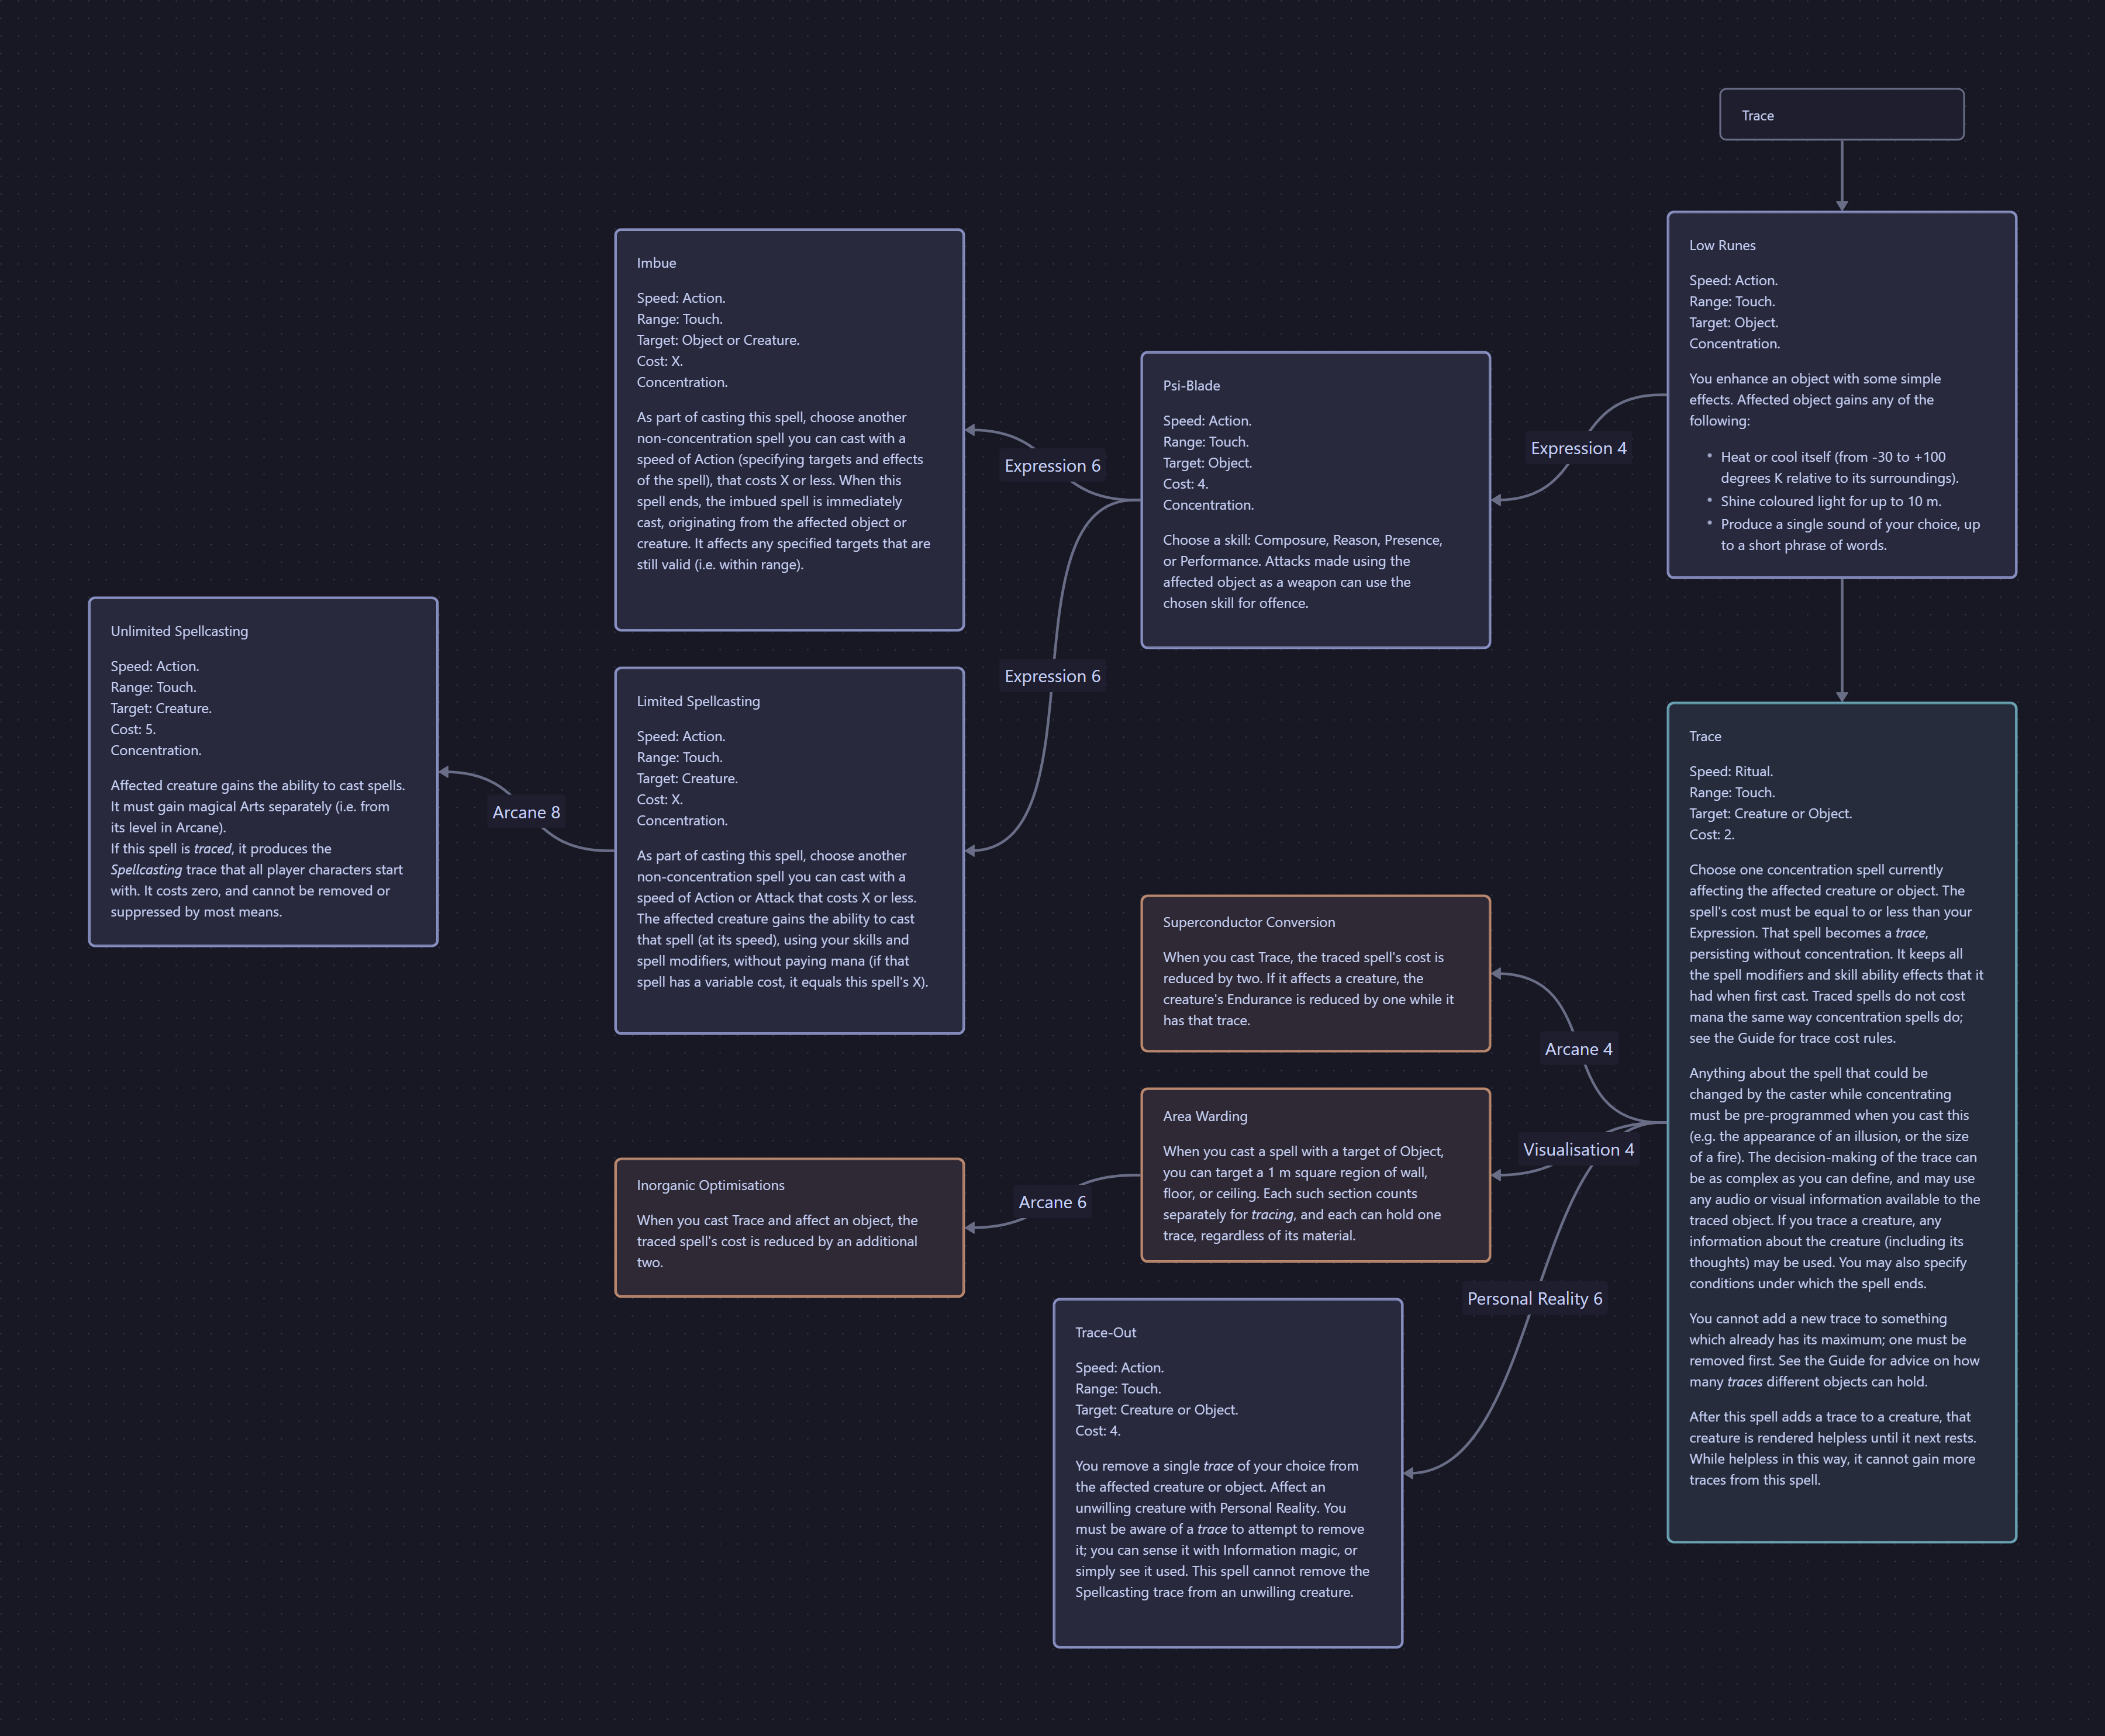The width and height of the screenshot is (2105, 1736).
Task: Click the Personal Reality 6 edge label
Action: (x=1534, y=1298)
